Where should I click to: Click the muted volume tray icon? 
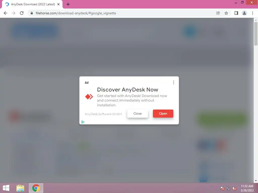tap(234, 188)
